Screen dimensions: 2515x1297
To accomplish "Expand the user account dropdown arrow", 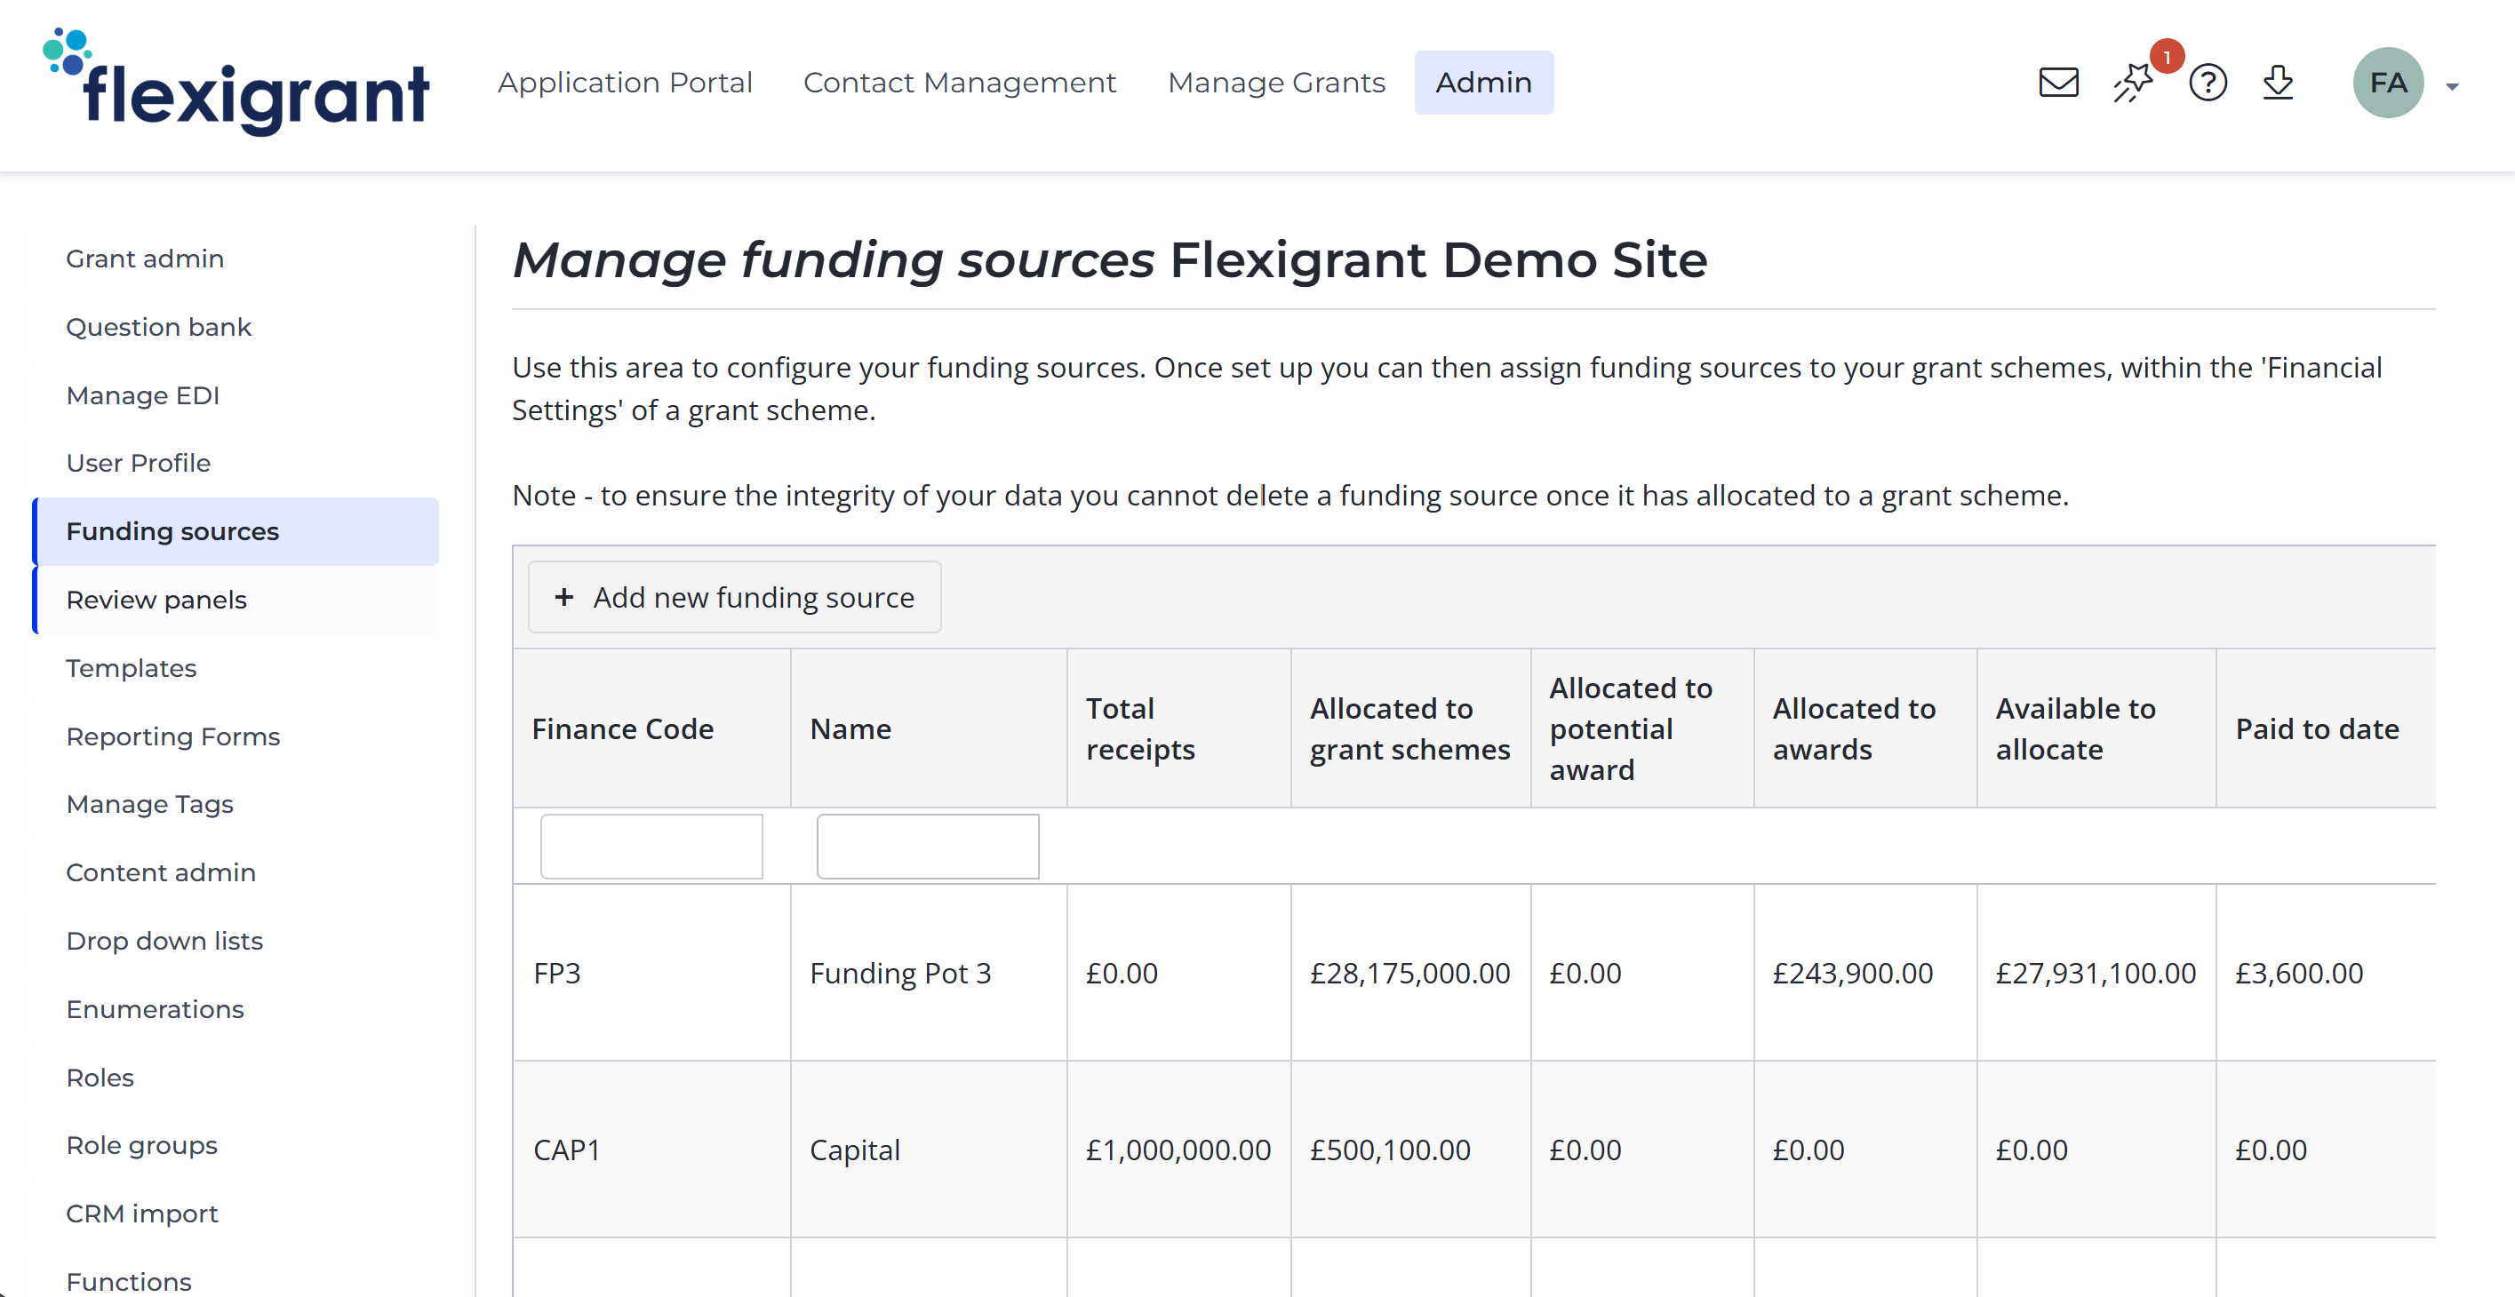I will pos(2453,87).
